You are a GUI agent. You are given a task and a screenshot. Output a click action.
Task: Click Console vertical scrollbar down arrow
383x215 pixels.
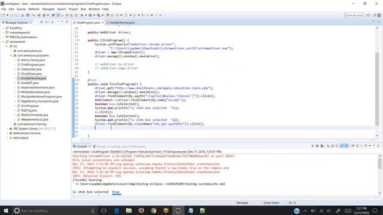(x=379, y=193)
